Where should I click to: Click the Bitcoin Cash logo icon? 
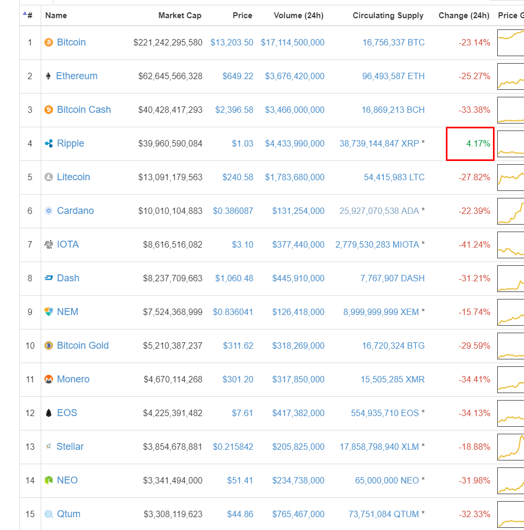click(49, 110)
